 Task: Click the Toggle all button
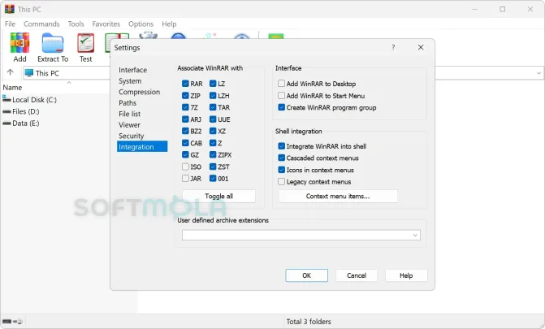218,196
